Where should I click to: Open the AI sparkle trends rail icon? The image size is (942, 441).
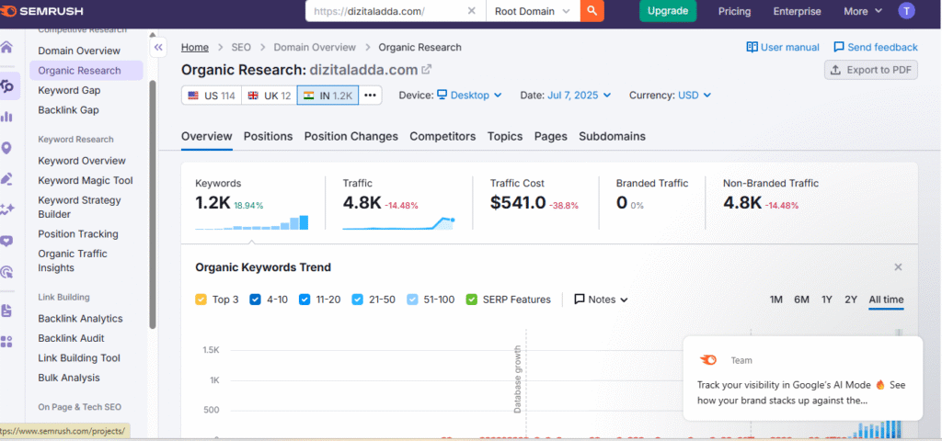[7, 209]
